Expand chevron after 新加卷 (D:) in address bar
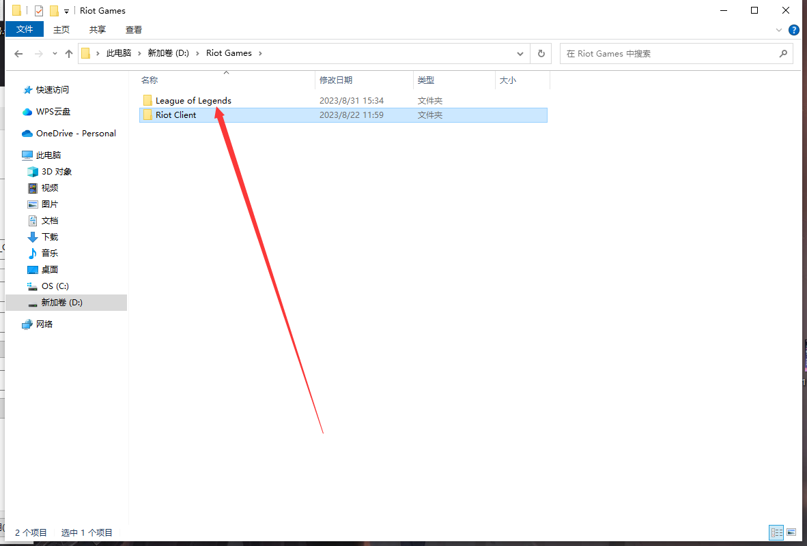 197,53
